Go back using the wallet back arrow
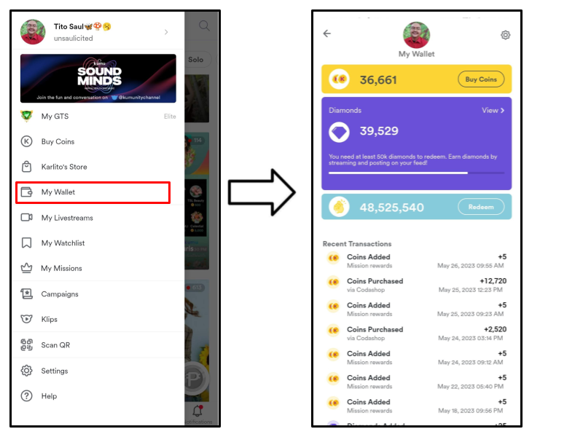 click(326, 34)
